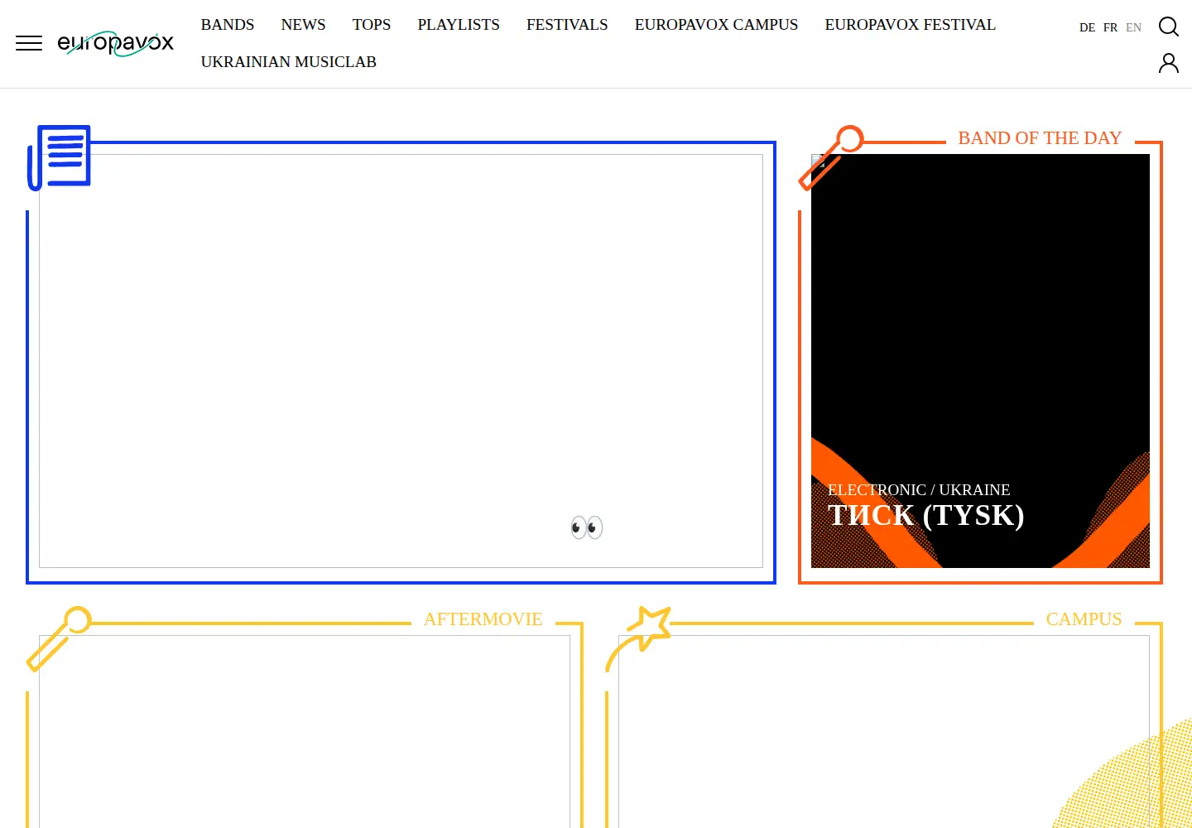This screenshot has height=828, width=1192.
Task: Open the ТИСК (TYSK) band title
Action: 926,515
